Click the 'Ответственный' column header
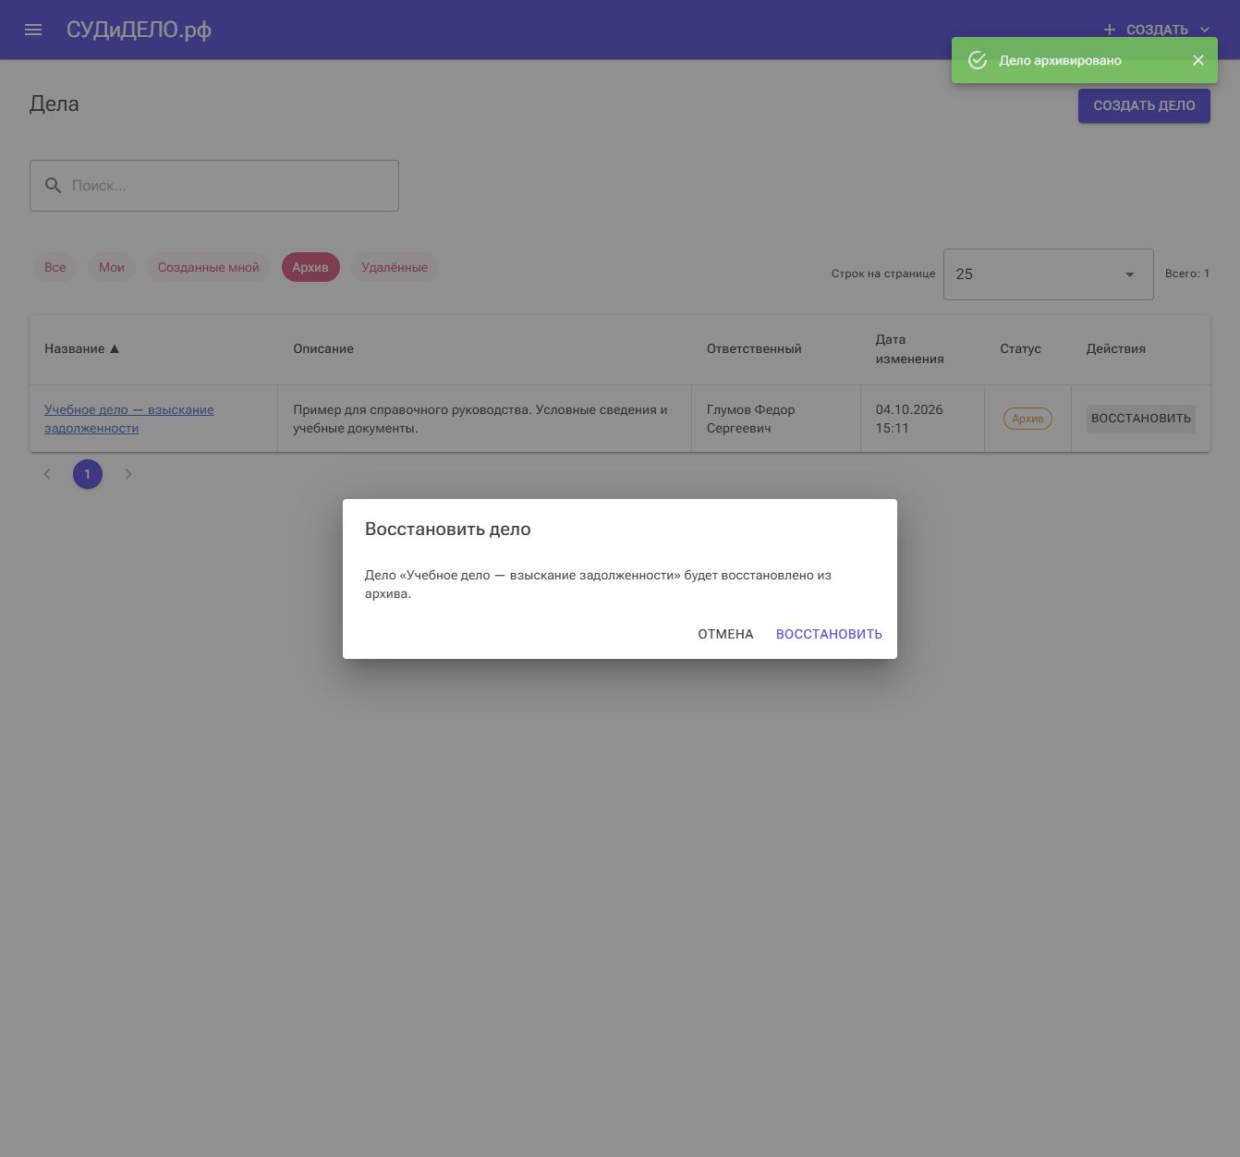This screenshot has width=1240, height=1157. (x=754, y=349)
